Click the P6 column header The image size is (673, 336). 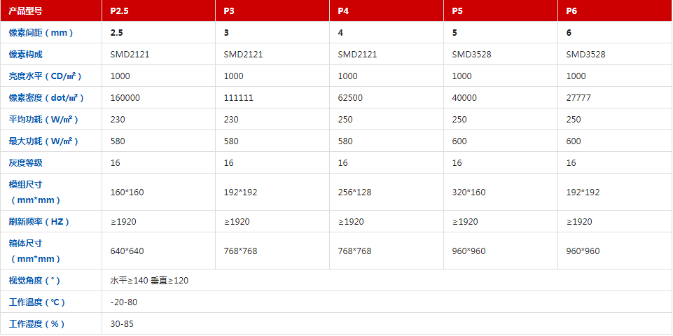pos(571,11)
